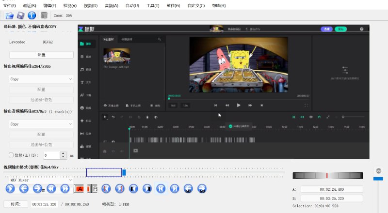Click the Selection: 00:01:00.920 text

click(x=315, y=206)
